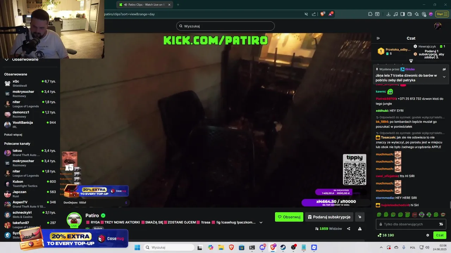
Task: Click the muted site sound icon in address bar
Action: click(x=306, y=14)
